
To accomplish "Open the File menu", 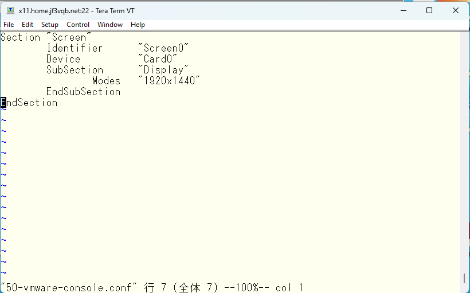I will click(x=9, y=25).
